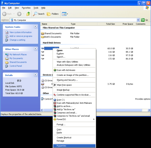Collapse the Details panel
This screenshot has width=151, height=148.
pos(35,75)
